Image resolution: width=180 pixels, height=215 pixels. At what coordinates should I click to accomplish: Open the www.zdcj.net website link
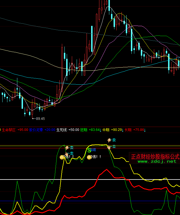157,161
